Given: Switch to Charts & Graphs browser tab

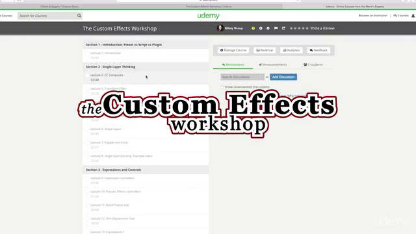Looking at the screenshot, I should (59, 6).
